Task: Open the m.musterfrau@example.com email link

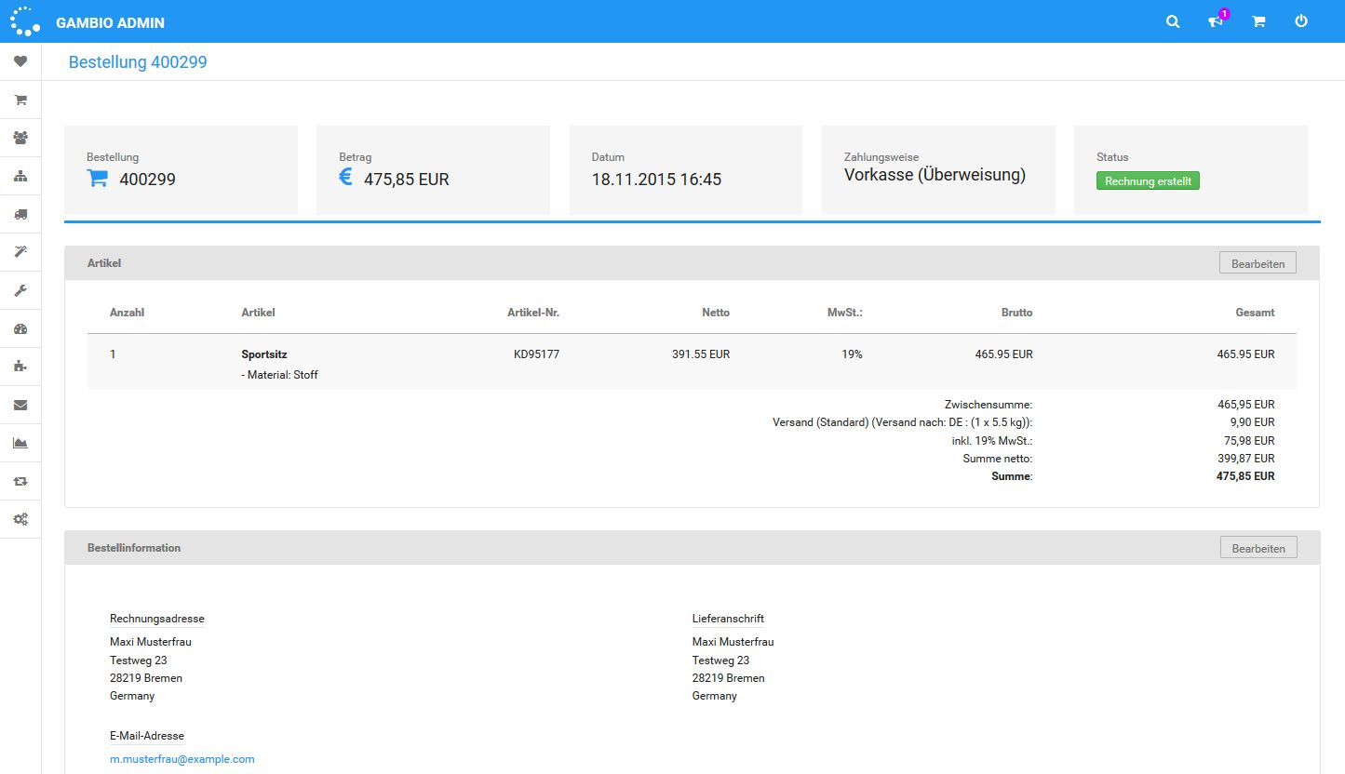Action: pos(182,759)
